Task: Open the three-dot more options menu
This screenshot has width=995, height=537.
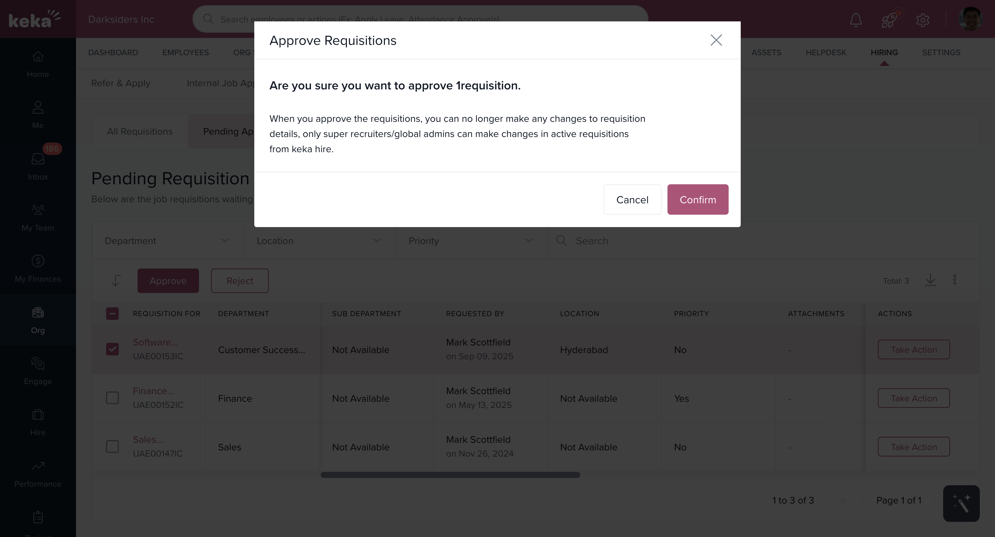Action: tap(955, 280)
